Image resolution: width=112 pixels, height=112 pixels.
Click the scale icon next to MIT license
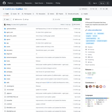[86, 50]
